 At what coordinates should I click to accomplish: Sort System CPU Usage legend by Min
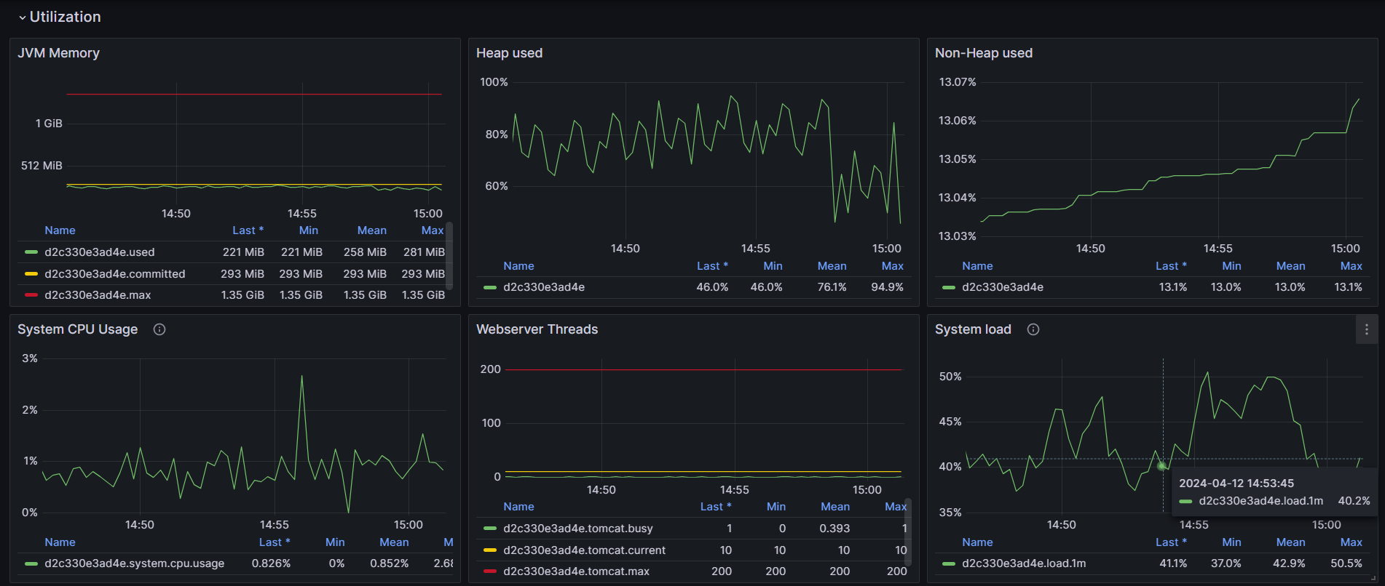click(335, 542)
